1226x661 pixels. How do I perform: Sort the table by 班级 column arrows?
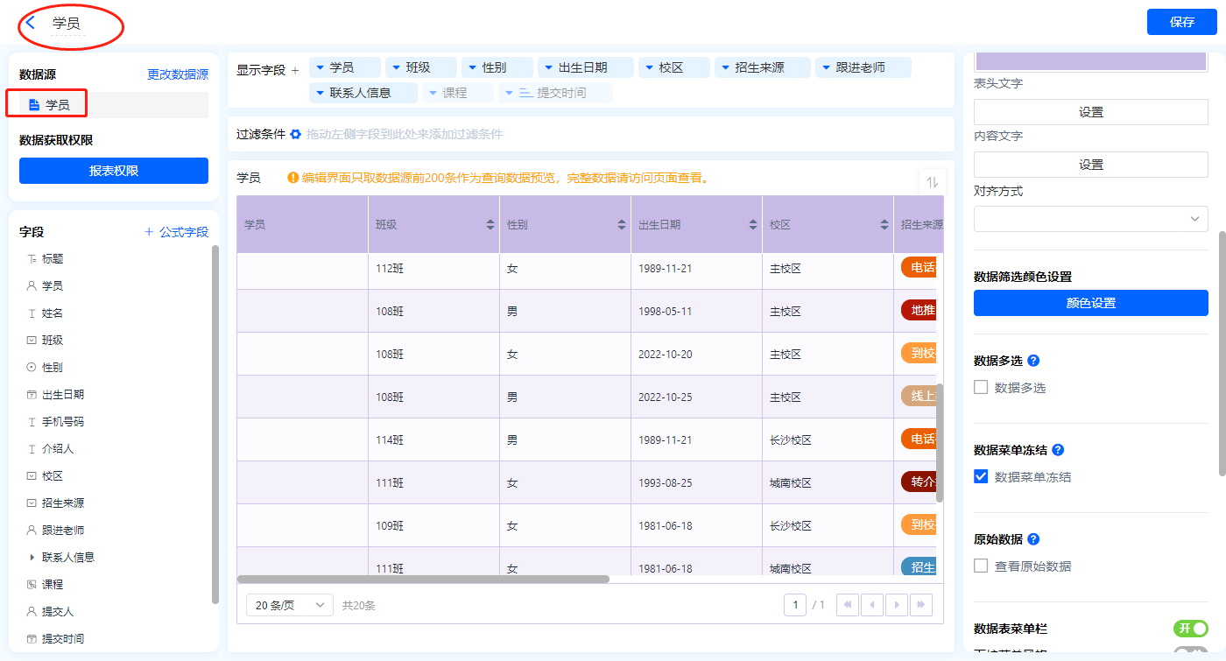[490, 225]
